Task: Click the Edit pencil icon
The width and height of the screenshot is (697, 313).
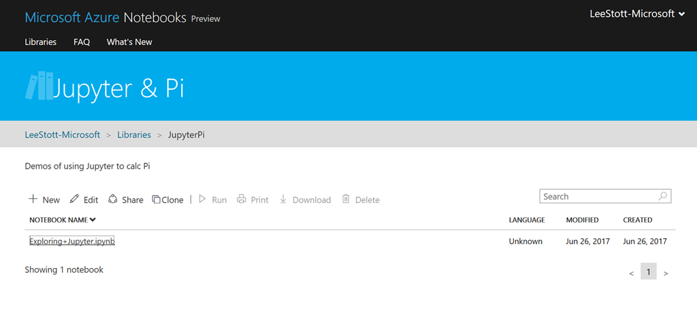Action: [75, 199]
